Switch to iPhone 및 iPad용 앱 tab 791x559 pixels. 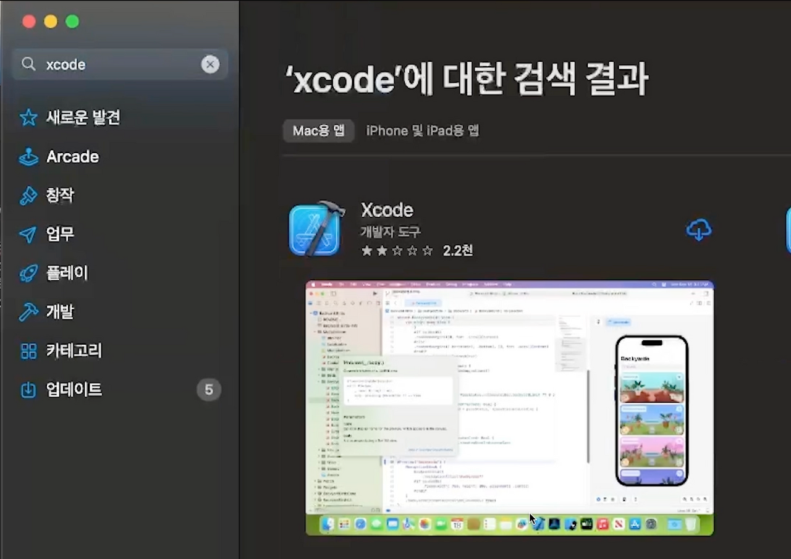coord(423,131)
